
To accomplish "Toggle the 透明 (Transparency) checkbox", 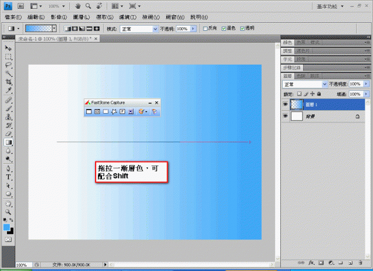I will click(242, 29).
